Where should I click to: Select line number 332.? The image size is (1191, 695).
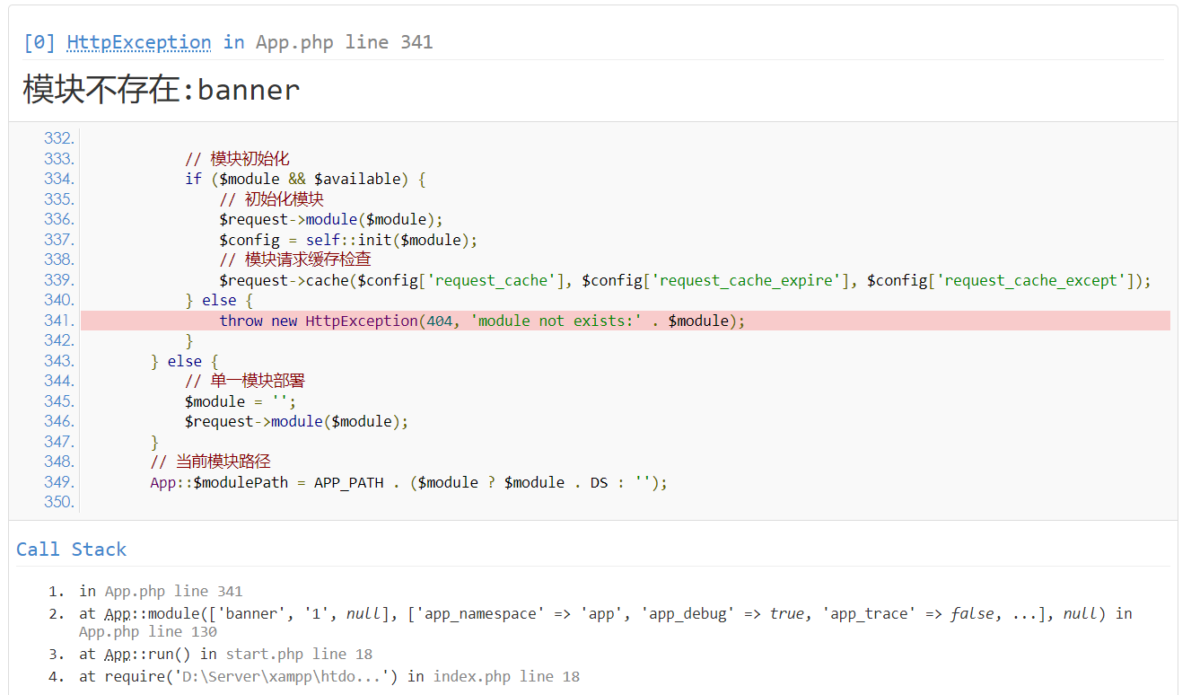pyautogui.click(x=59, y=138)
